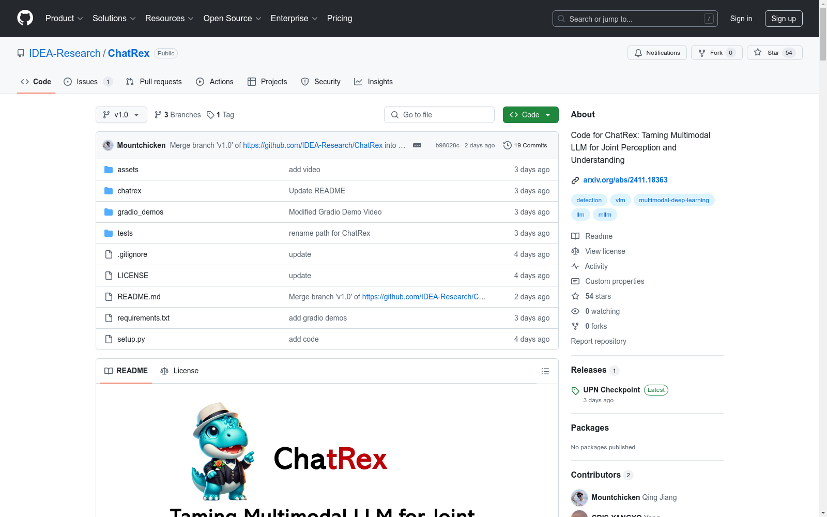Expand the Enterprise menu
The height and width of the screenshot is (517, 827).
pyautogui.click(x=294, y=18)
